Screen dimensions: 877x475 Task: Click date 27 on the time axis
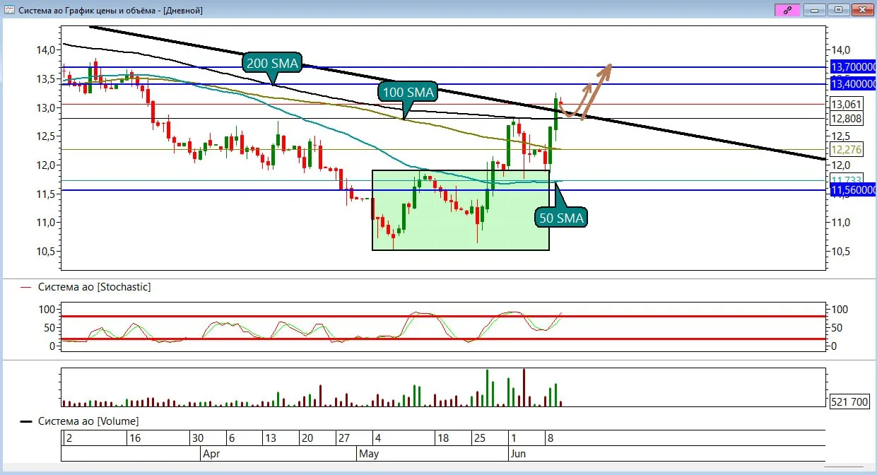tap(343, 438)
